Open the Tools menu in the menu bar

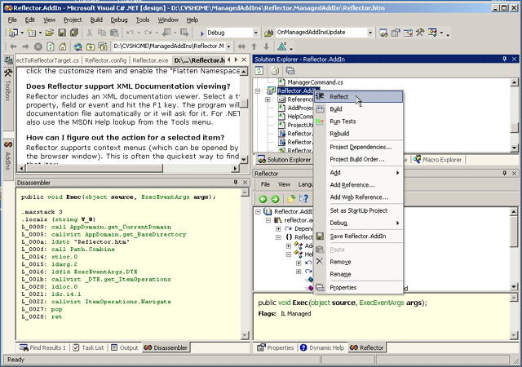point(143,20)
